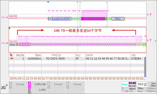Click the solid blue trigger position marker
This screenshot has width=157, height=94.
point(48,2)
